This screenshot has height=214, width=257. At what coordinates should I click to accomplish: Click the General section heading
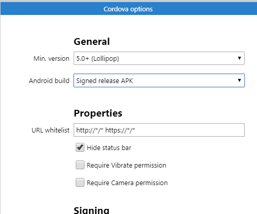[92, 42]
